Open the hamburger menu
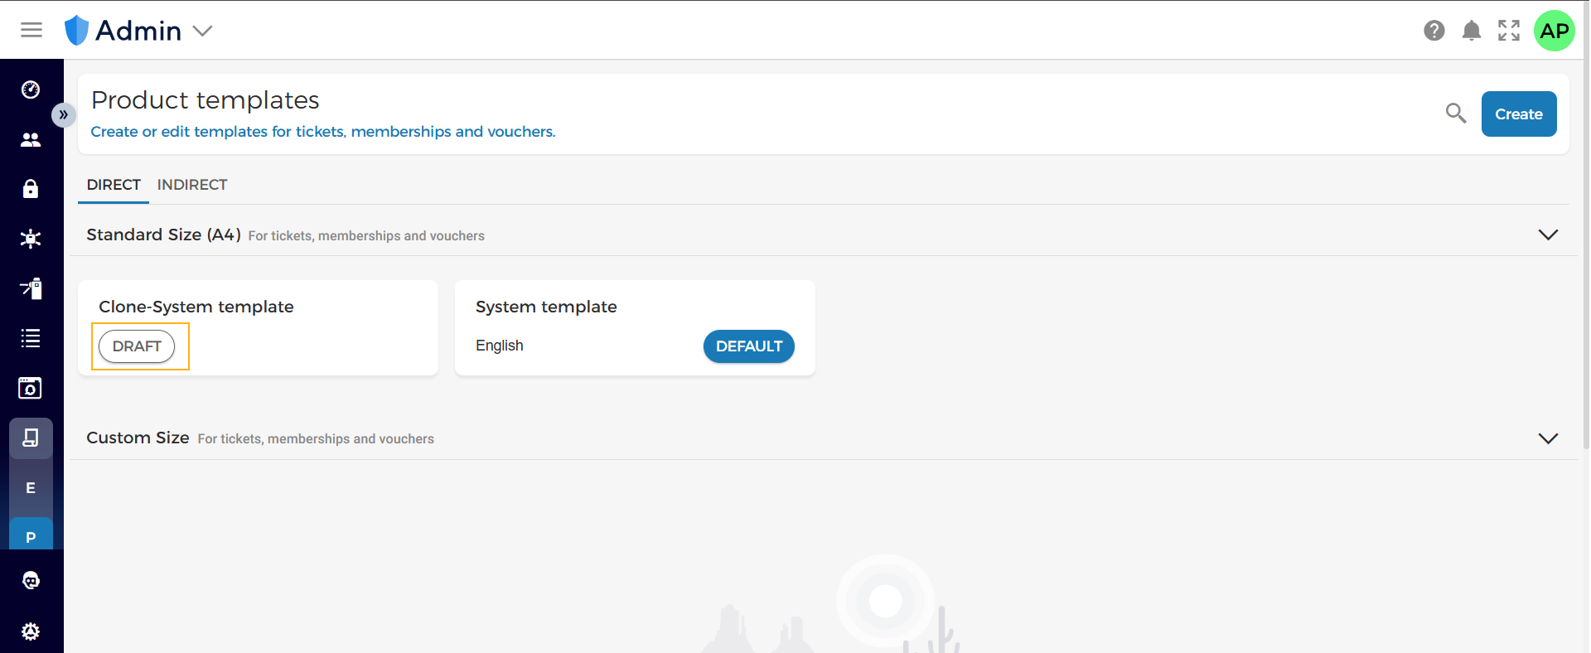 pos(31,30)
